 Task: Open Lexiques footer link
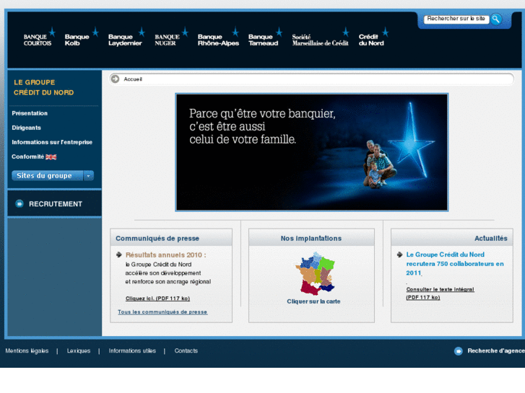(78, 351)
